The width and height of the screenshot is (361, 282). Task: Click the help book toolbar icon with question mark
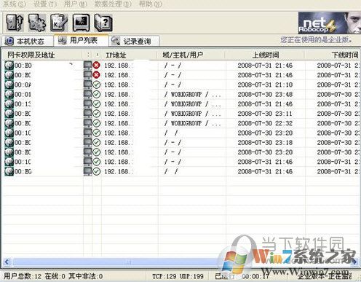point(103,23)
